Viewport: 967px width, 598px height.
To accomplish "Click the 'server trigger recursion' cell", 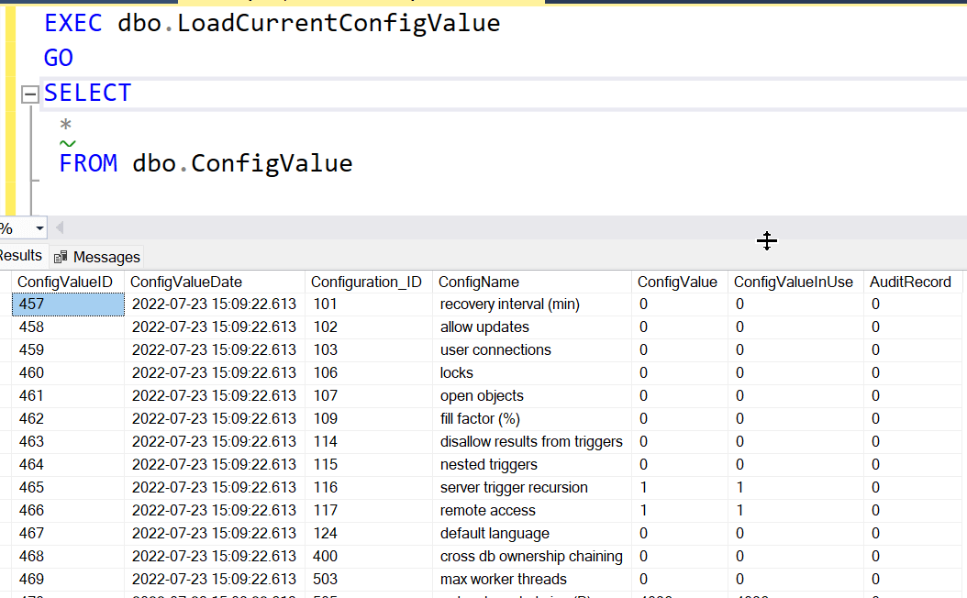I will click(x=514, y=488).
